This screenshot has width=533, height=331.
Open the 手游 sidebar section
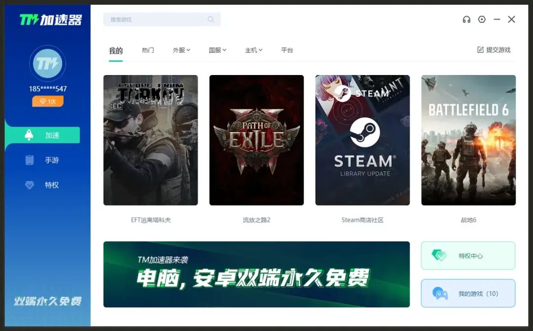click(42, 160)
